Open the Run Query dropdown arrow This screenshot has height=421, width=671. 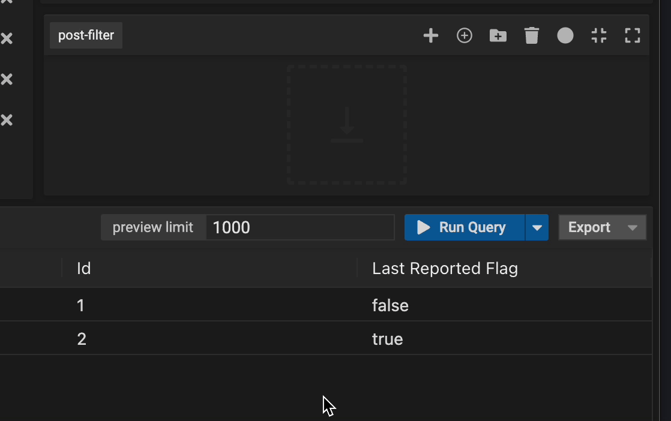(x=537, y=227)
